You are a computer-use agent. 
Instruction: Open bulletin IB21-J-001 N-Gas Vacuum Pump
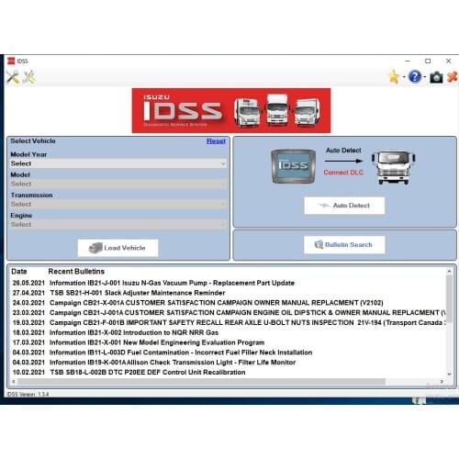tap(172, 283)
